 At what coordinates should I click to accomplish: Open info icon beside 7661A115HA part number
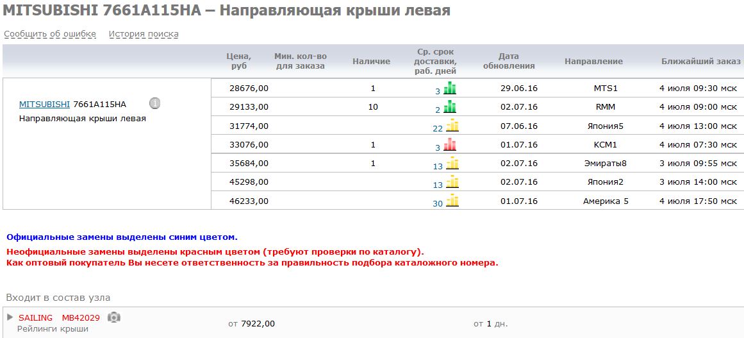(154, 103)
